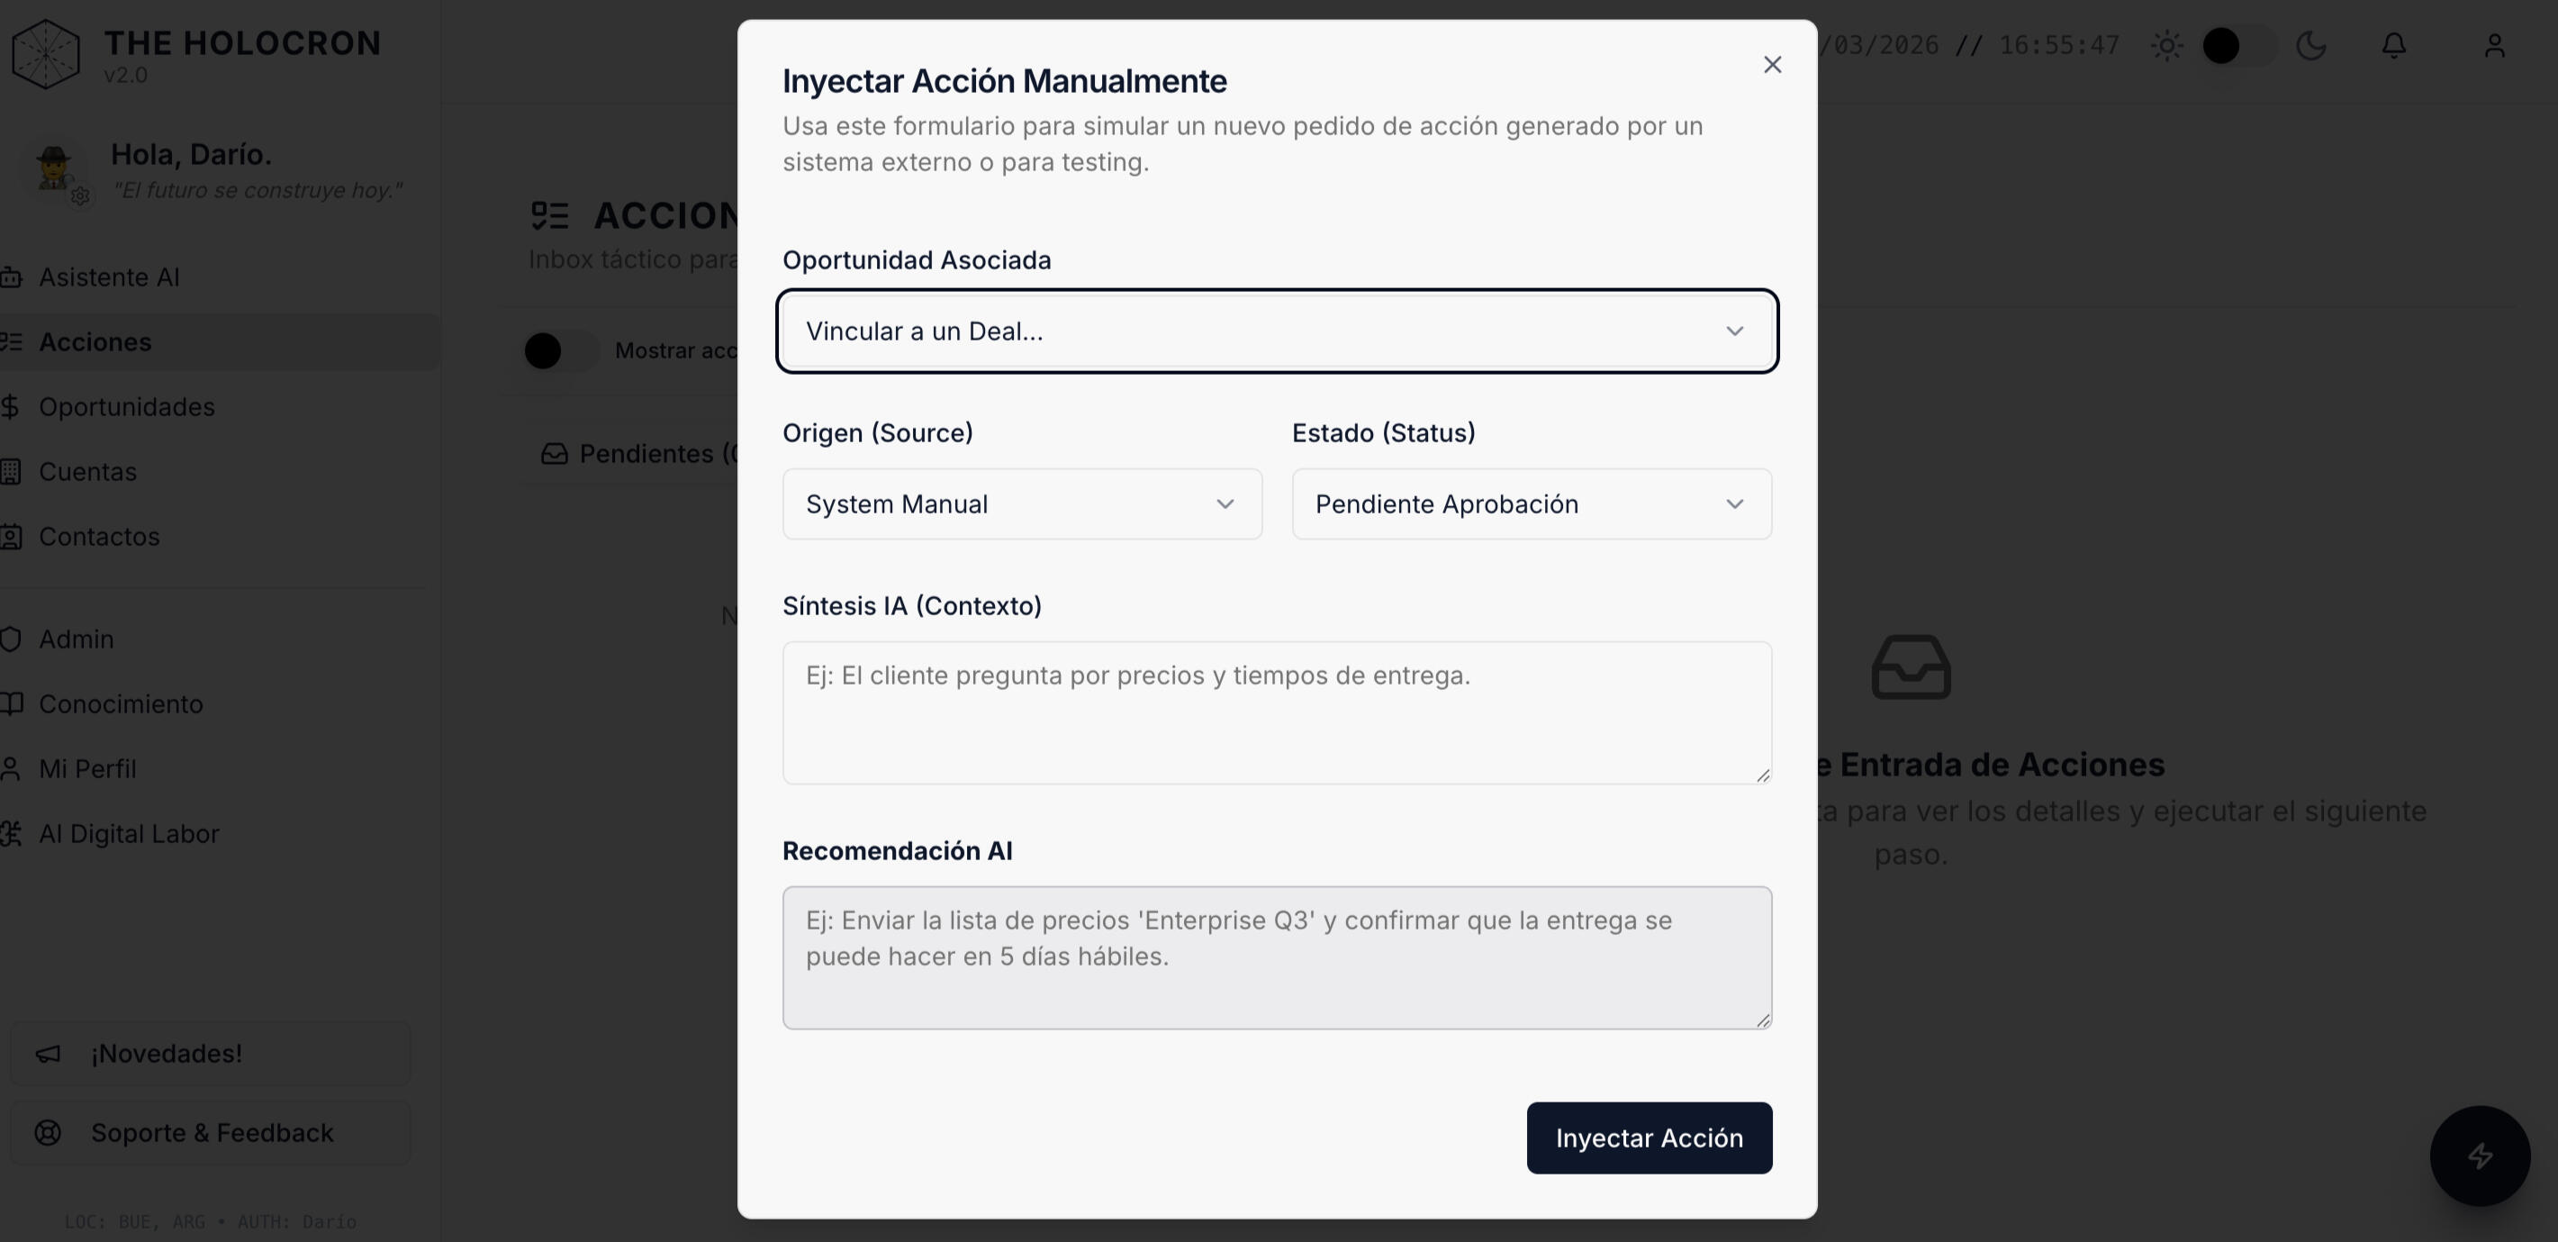This screenshot has width=2558, height=1242.
Task: Open the user profile icon in header
Action: 2494,46
